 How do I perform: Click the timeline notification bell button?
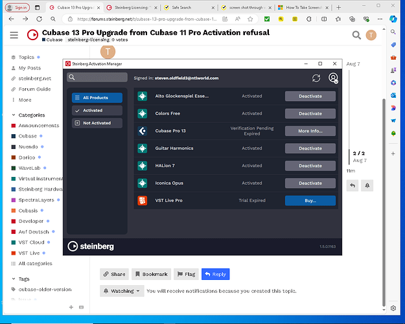367,185
